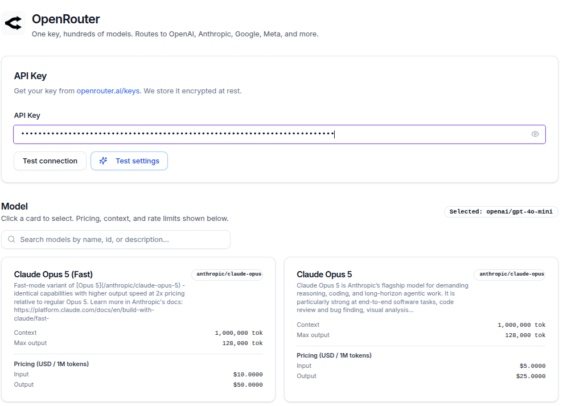Click the Fast-mode variant description text
The width and height of the screenshot is (563, 406).
[100, 302]
